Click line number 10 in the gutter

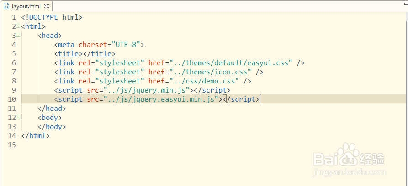(12, 99)
